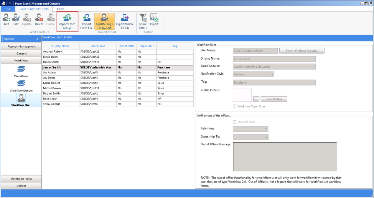
Task: Expand Records Management section
Action: [21, 47]
